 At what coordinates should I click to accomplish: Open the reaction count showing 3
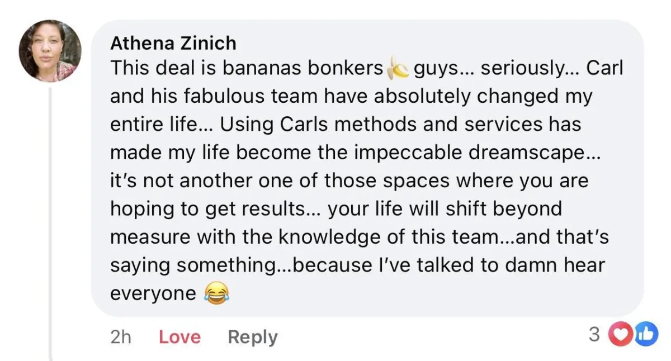[x=594, y=335]
